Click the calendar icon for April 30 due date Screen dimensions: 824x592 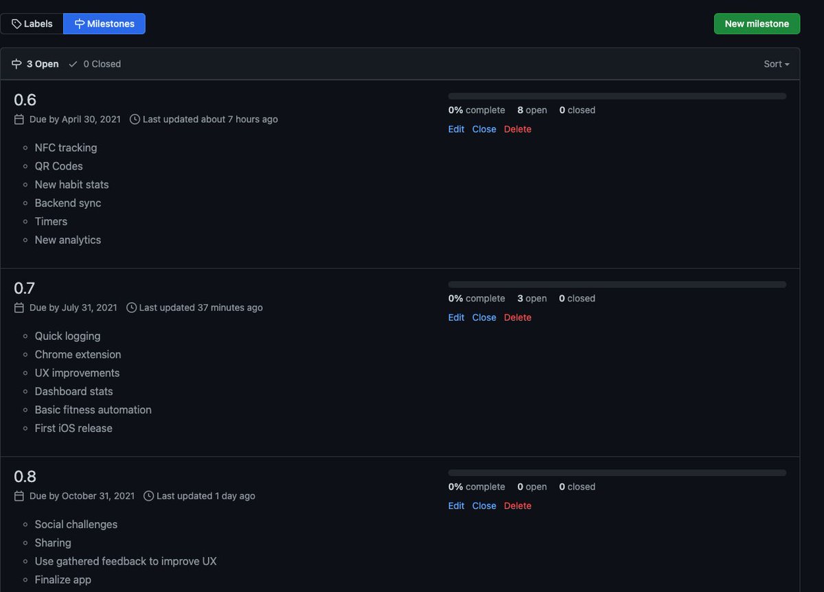pos(19,119)
